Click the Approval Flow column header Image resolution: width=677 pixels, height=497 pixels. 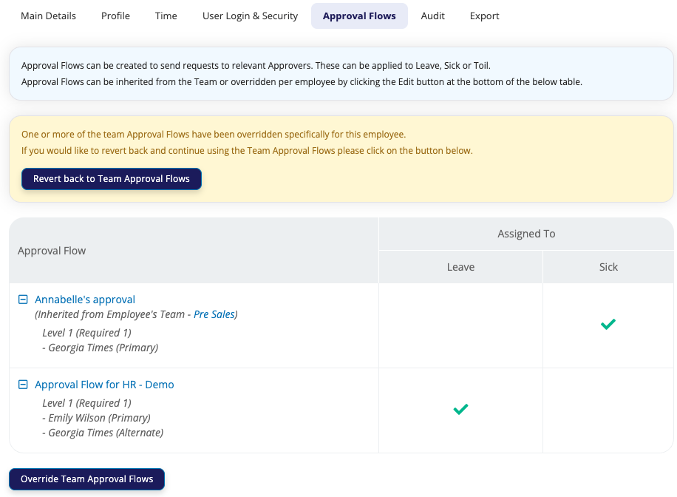[194, 251]
